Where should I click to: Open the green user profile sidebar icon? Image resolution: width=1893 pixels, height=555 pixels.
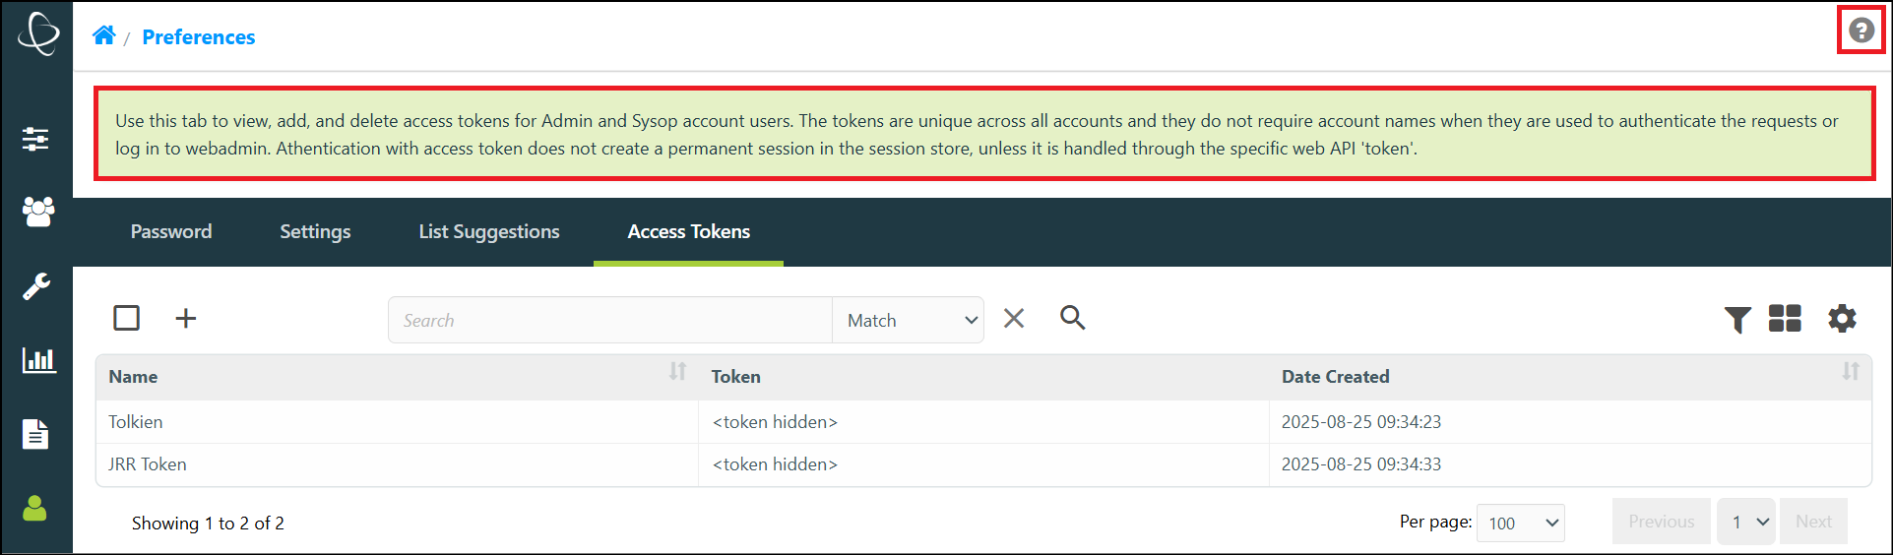pos(34,508)
